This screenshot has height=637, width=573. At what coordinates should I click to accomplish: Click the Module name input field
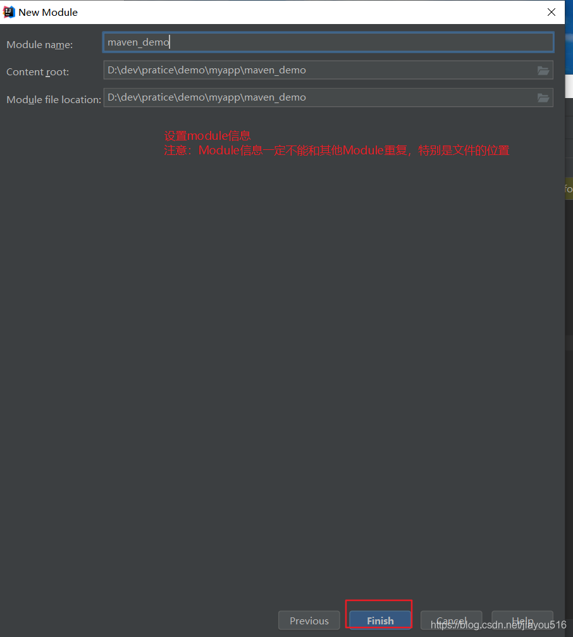[x=328, y=42]
